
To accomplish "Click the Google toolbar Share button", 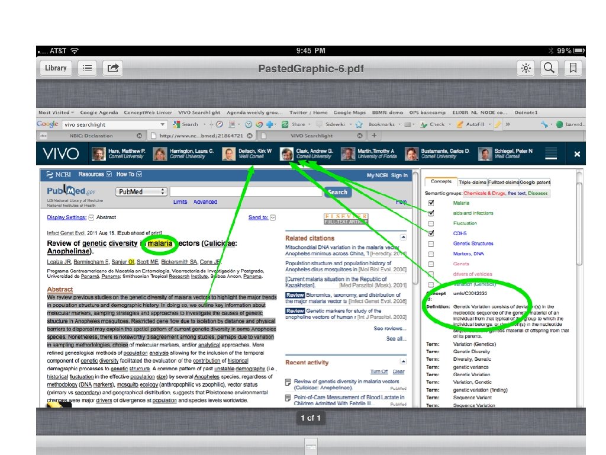I will pyautogui.click(x=294, y=124).
